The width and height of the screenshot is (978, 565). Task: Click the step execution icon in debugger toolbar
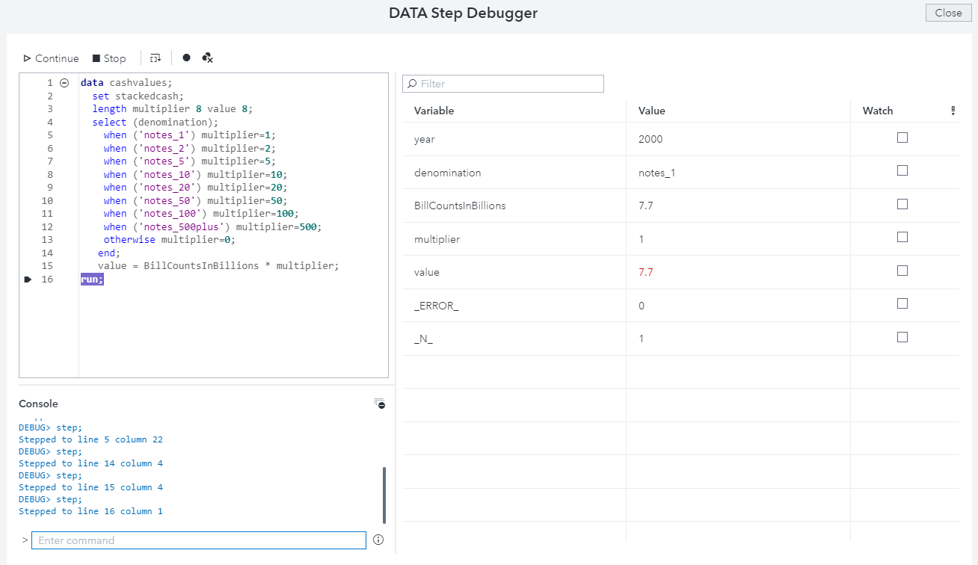coord(155,58)
